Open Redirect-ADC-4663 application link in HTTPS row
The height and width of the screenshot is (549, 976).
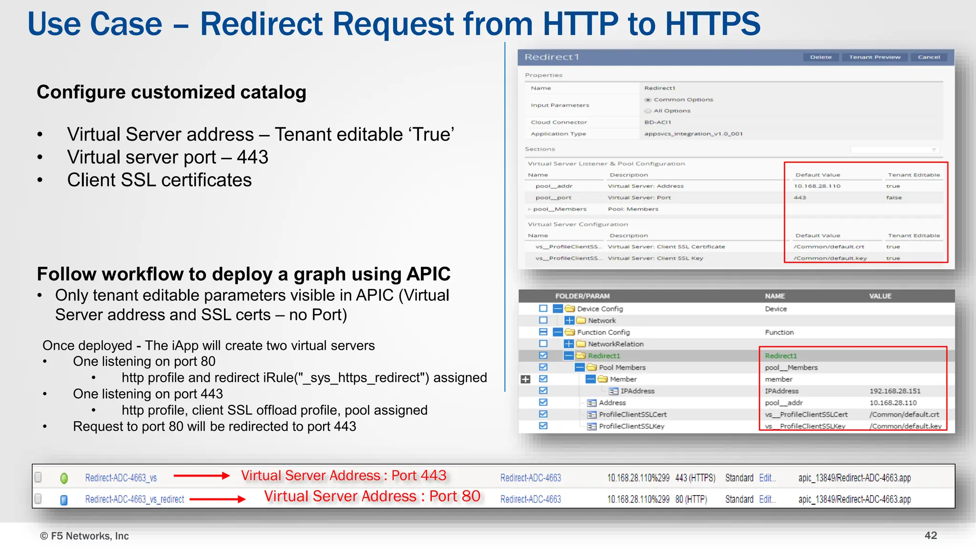[x=530, y=478]
